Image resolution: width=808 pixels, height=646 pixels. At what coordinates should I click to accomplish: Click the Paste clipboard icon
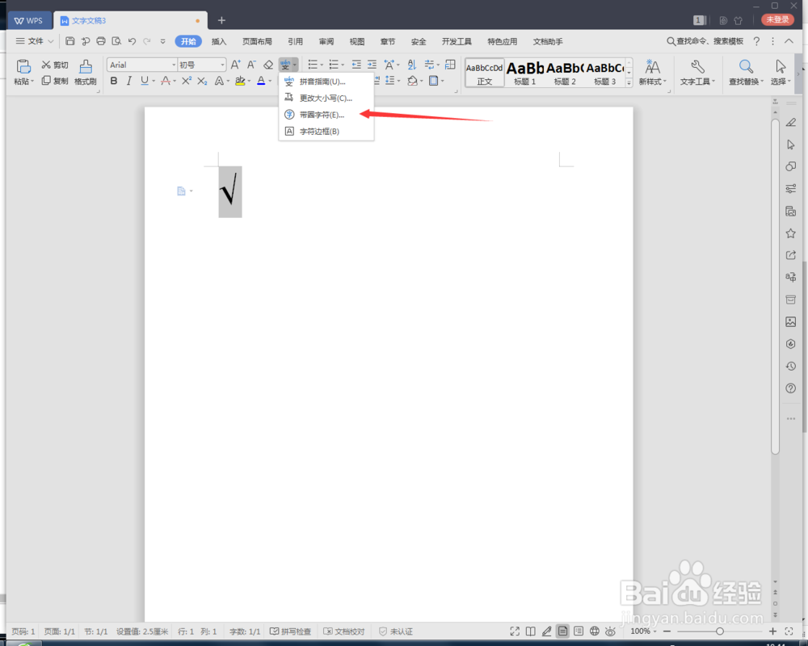[23, 66]
